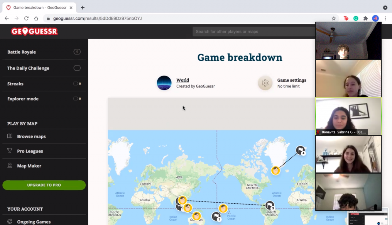Click the World map globe thumbnail
Viewport: 392px width, 225px height.
click(x=164, y=83)
